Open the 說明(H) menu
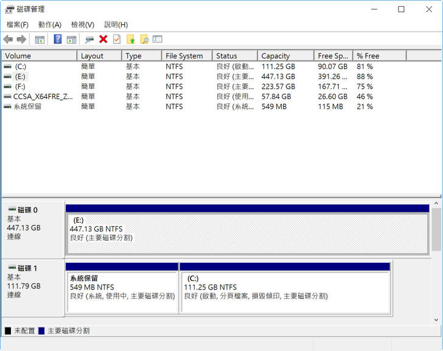This screenshot has width=443, height=351. click(x=116, y=25)
